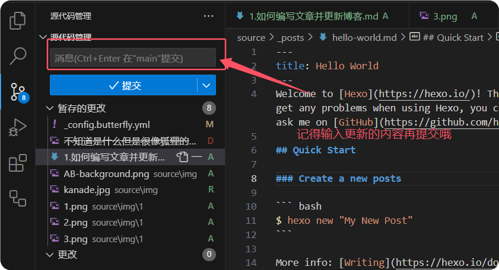Image resolution: width=499 pixels, height=270 pixels.
Task: Click the hello-world.md breadcrumb icon
Action: (x=323, y=37)
